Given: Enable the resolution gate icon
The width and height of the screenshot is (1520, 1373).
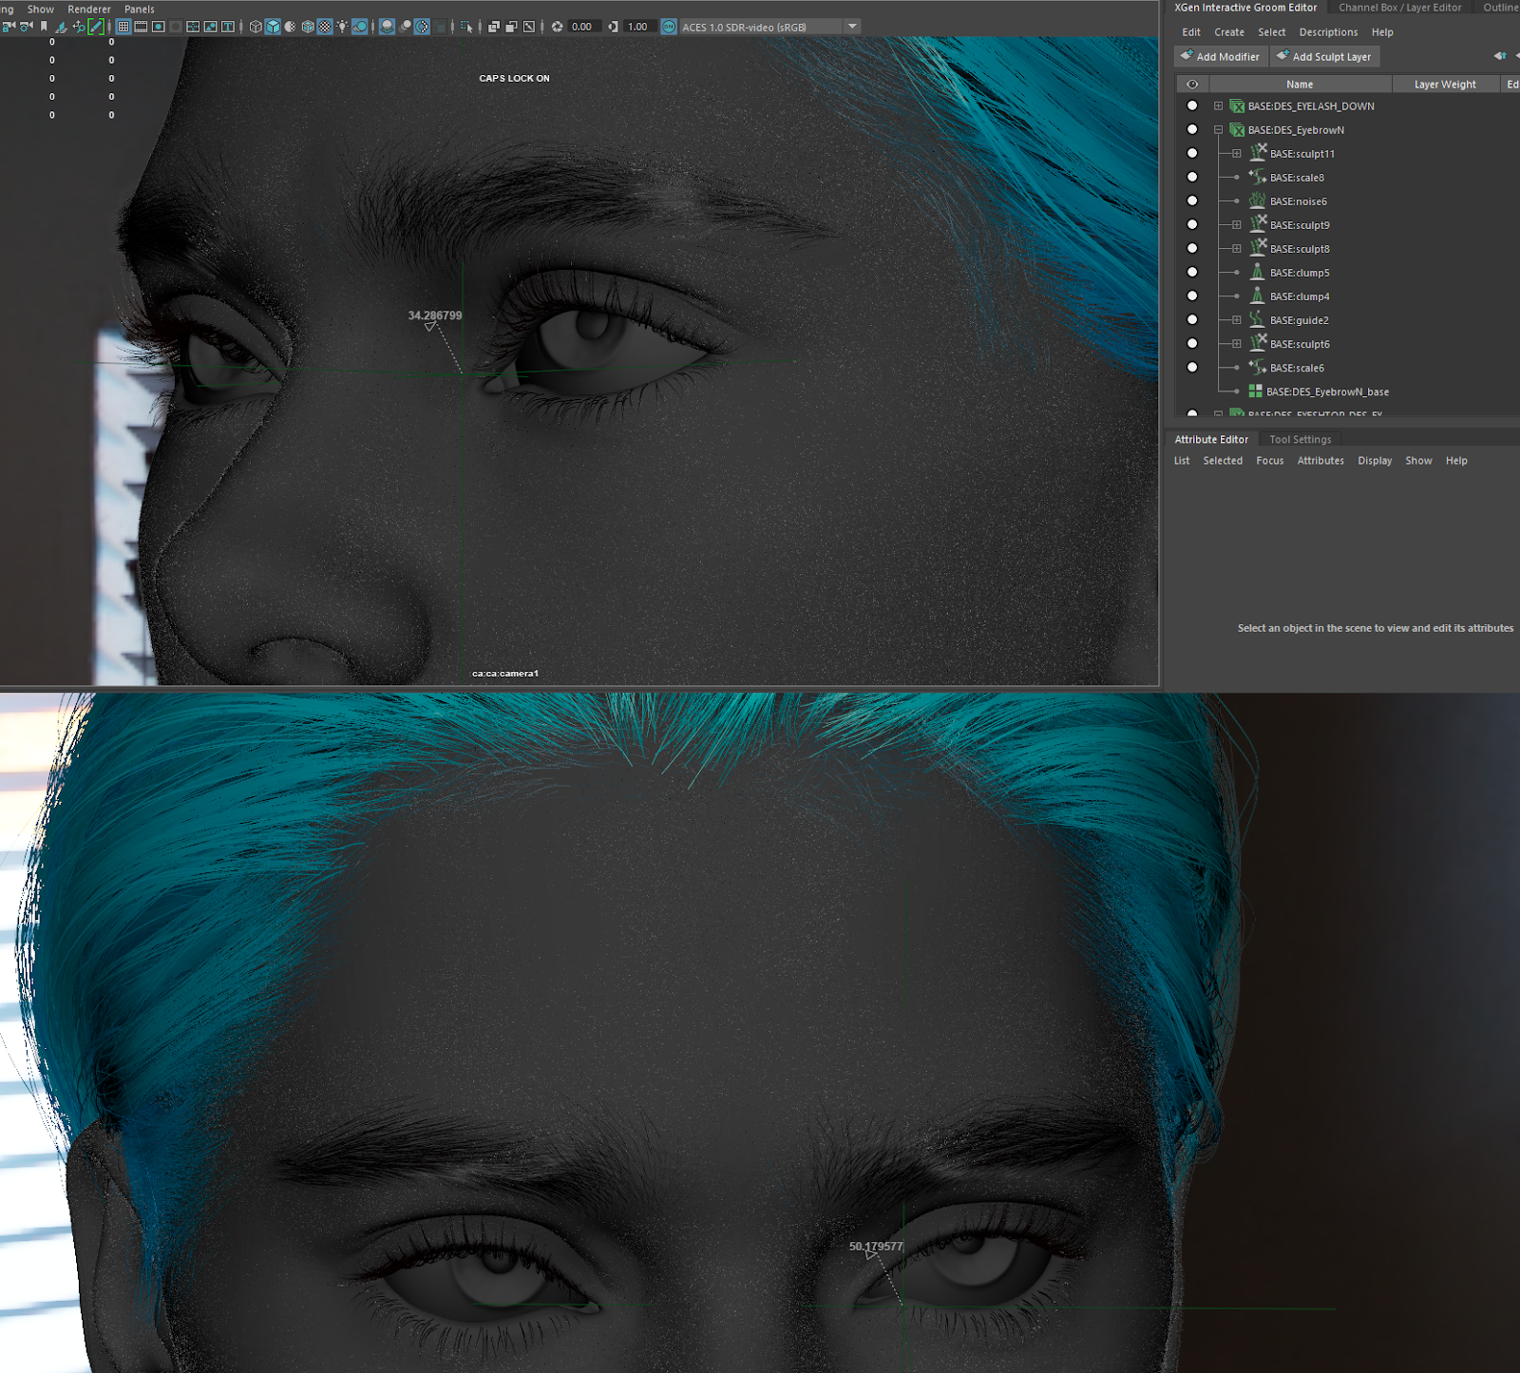Looking at the screenshot, I should click(159, 27).
